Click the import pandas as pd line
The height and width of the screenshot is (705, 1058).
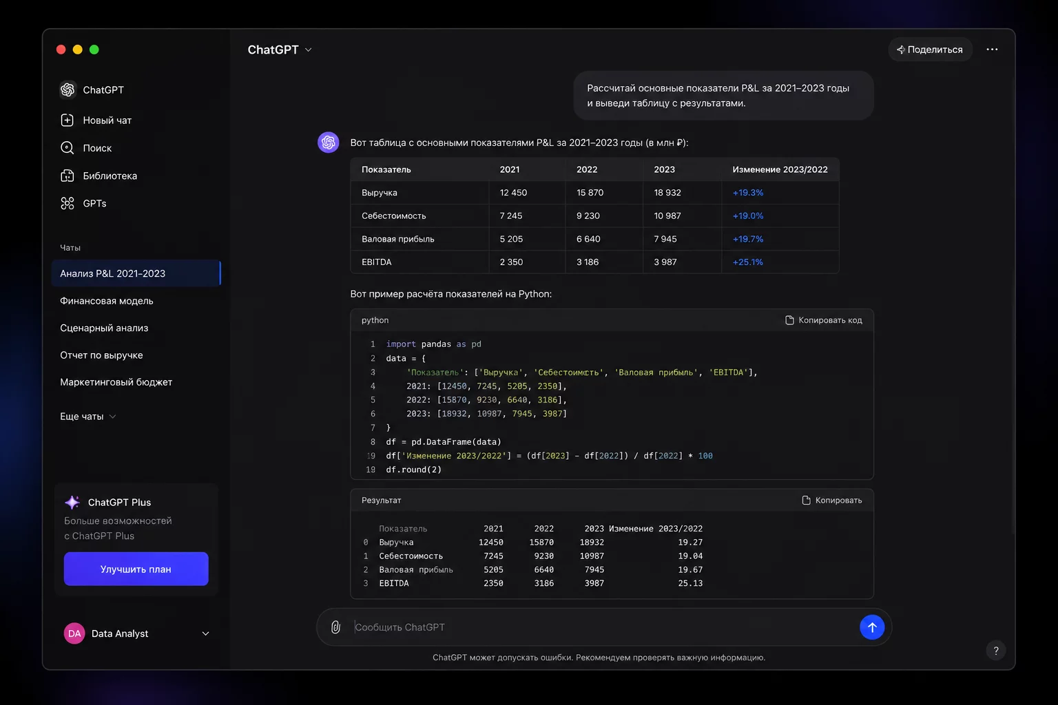click(434, 344)
